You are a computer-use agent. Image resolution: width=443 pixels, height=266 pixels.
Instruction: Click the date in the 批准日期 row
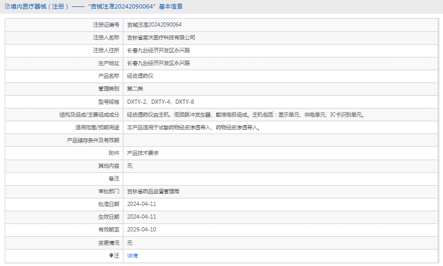(142, 204)
